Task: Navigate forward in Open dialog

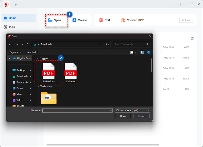Action: coord(17,44)
